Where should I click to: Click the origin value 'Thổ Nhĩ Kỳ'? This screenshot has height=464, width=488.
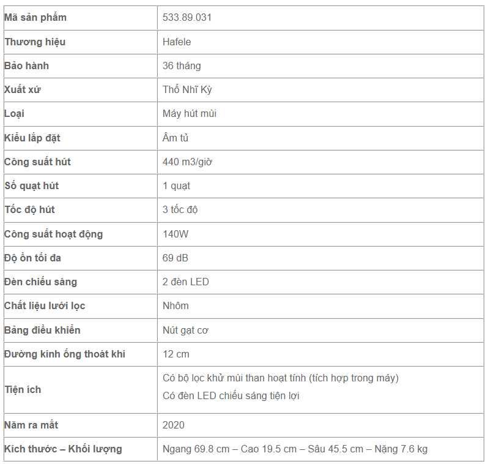pyautogui.click(x=187, y=90)
